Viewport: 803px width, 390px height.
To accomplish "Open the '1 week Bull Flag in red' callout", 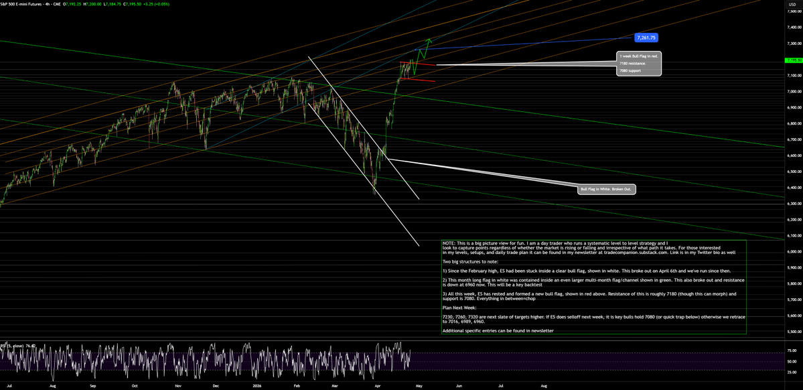I will (638, 56).
